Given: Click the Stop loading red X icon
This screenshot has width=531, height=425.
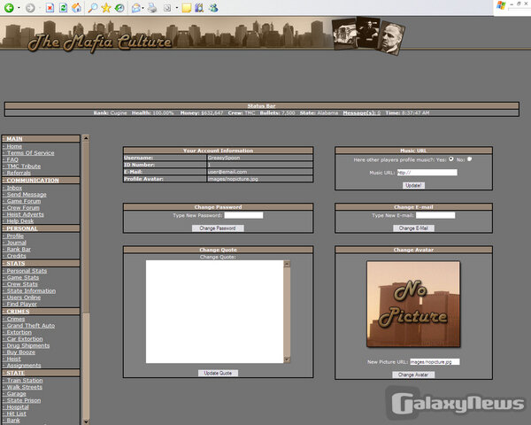Looking at the screenshot, I should click(50, 8).
